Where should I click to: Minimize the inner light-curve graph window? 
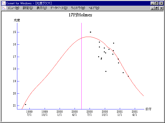click(x=153, y=8)
